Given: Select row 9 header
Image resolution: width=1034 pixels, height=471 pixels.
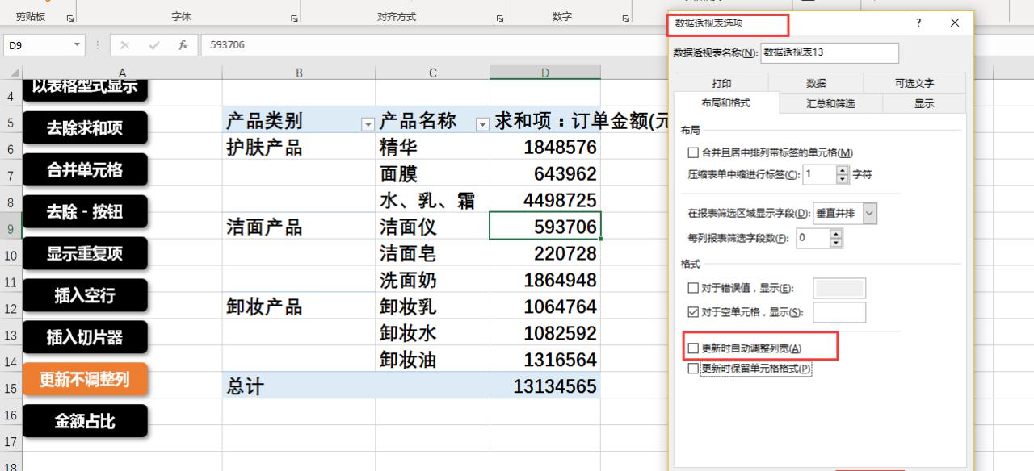Looking at the screenshot, I should (11, 228).
